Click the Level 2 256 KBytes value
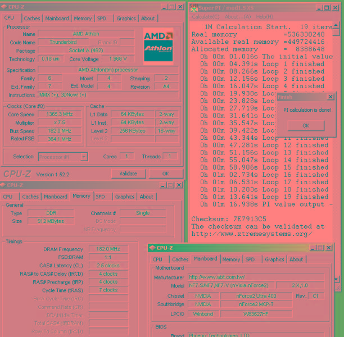 132,131
